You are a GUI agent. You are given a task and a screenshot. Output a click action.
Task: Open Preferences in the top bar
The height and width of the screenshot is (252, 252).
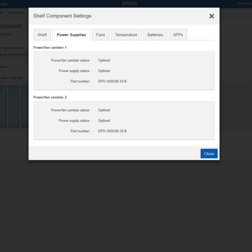(245, 3)
